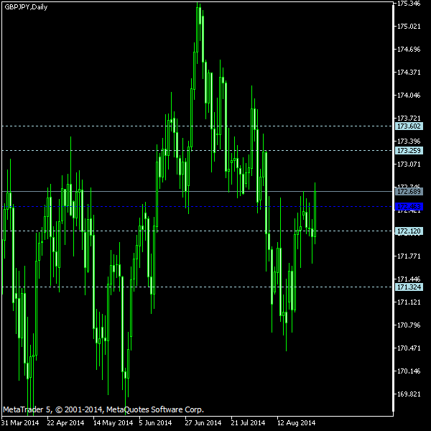Click the 170.471 price axis value
431x431 pixels.
(409, 348)
